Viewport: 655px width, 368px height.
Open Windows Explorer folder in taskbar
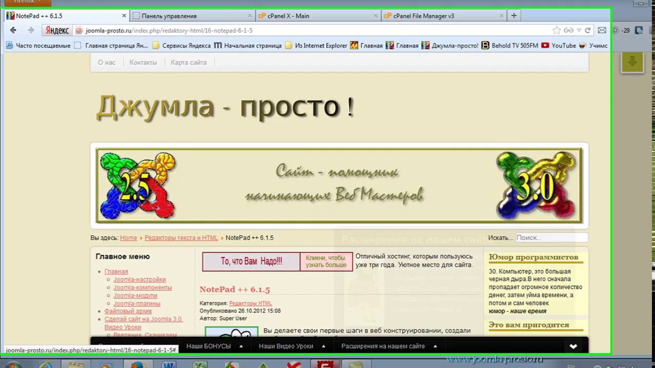pos(76,365)
